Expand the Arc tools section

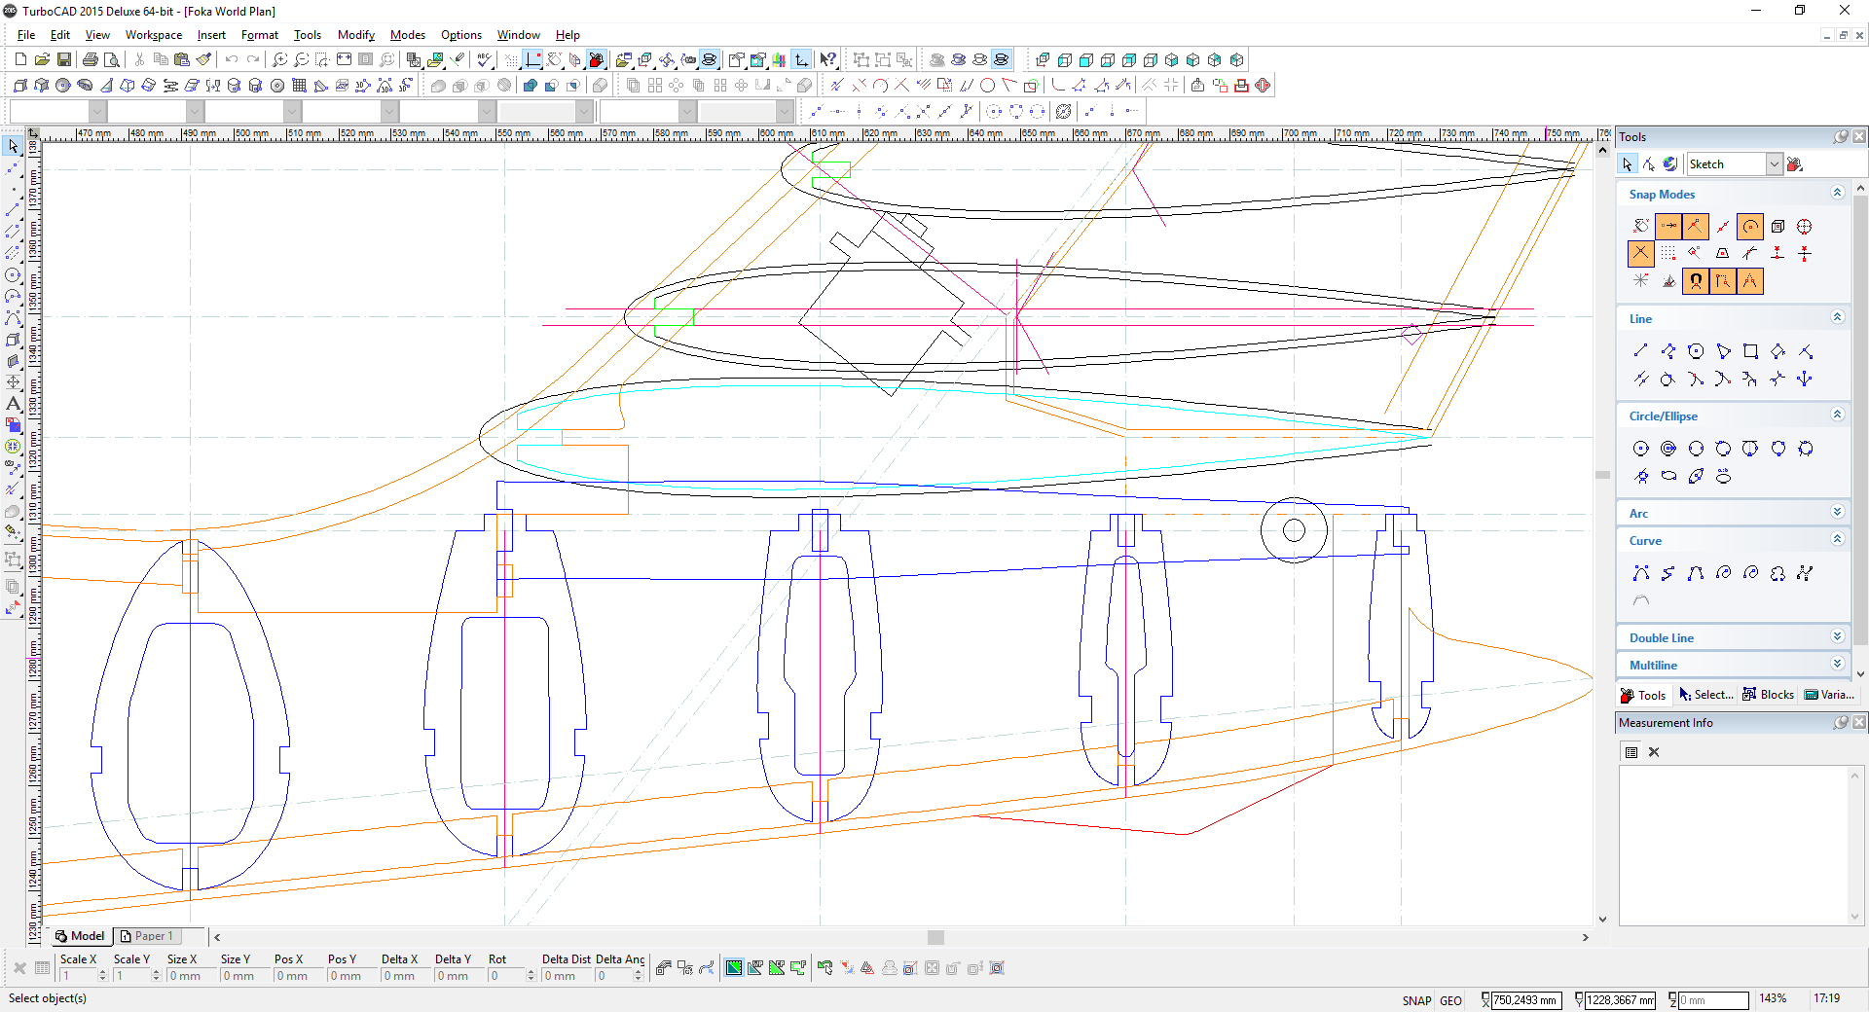tap(1837, 513)
